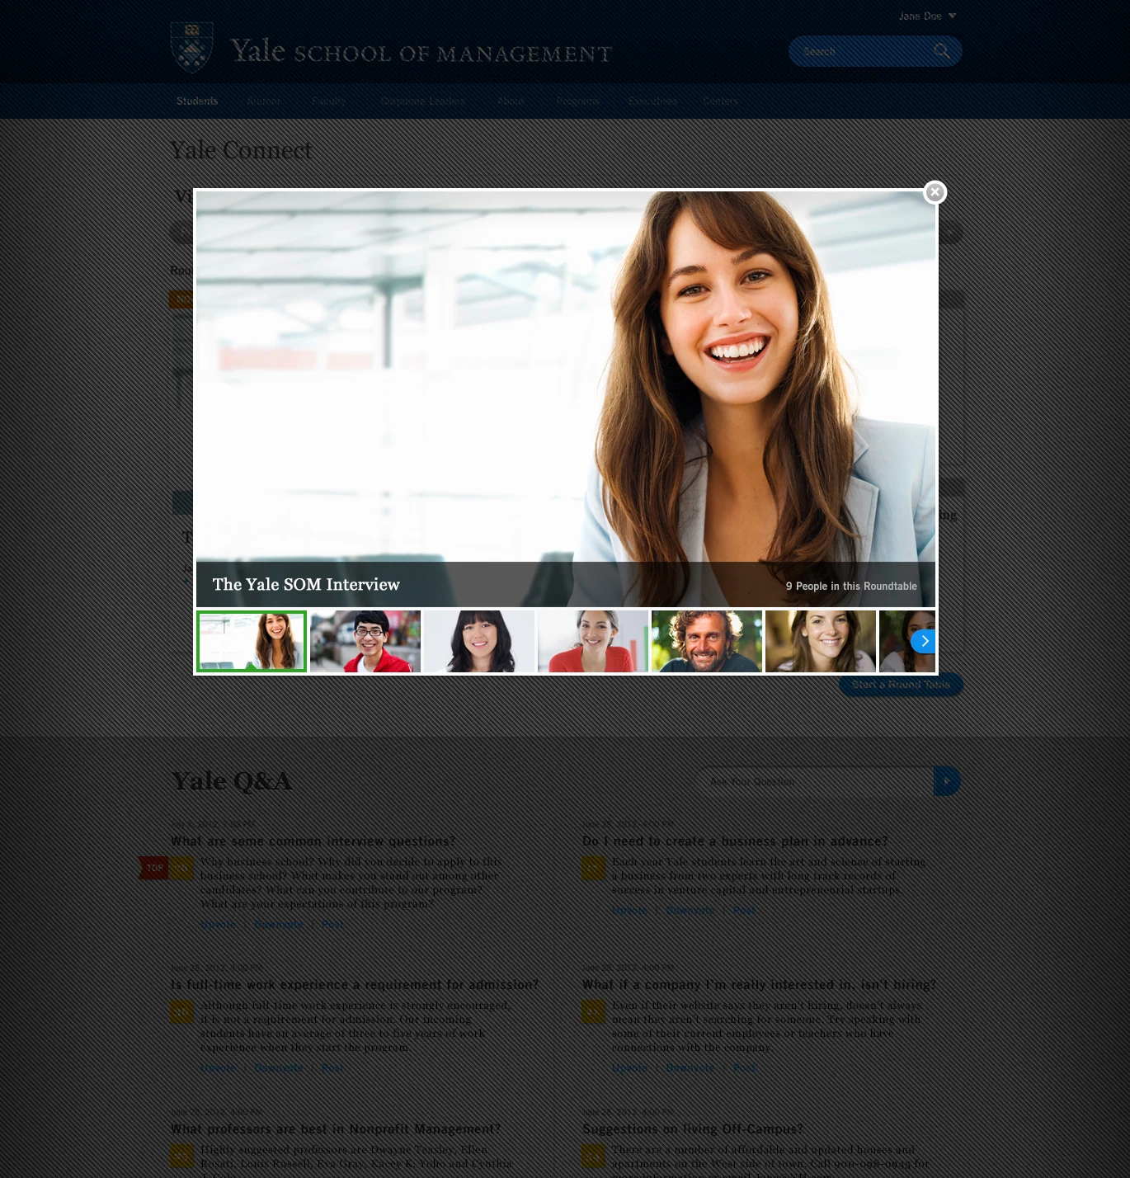Downvote the full-time work experience answer
This screenshot has width=1130, height=1178.
(x=279, y=1068)
